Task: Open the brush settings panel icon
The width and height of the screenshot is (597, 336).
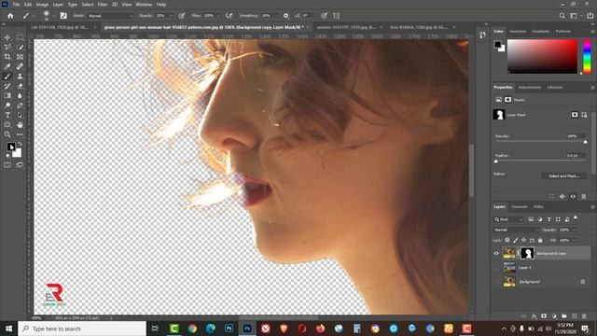Action: 63,16
